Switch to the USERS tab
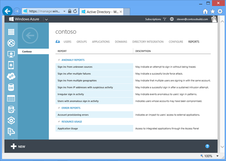226x161 pixels. [x=67, y=42]
